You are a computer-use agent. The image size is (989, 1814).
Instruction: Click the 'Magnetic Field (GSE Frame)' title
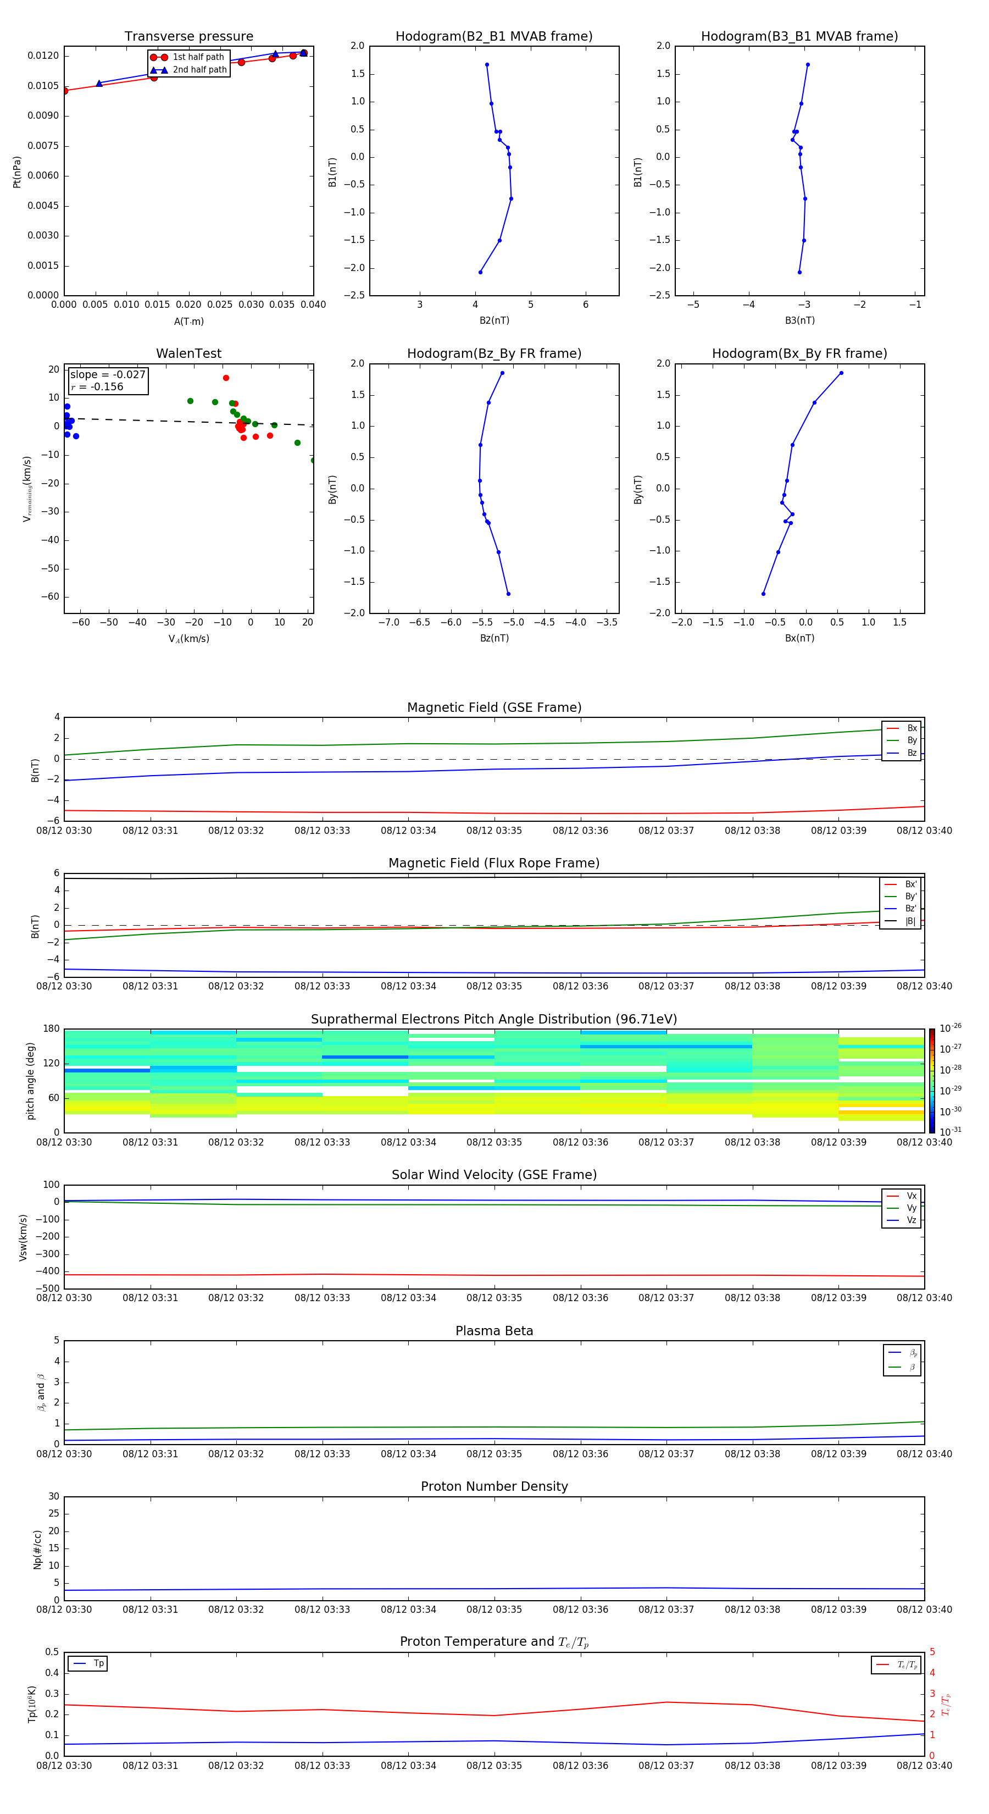(494, 707)
